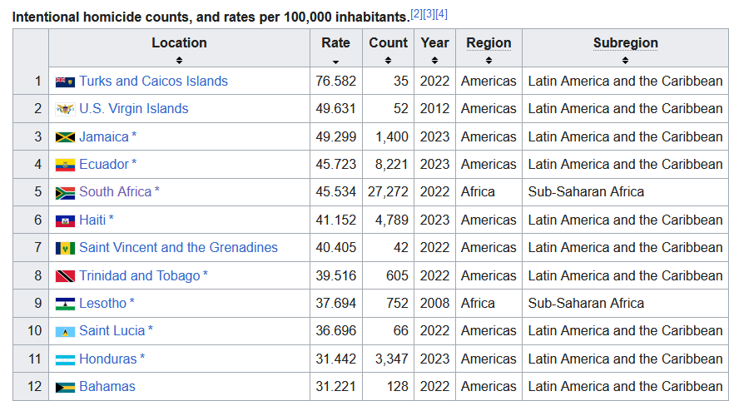
Task: Select the count value 4,789
Action: (391, 220)
